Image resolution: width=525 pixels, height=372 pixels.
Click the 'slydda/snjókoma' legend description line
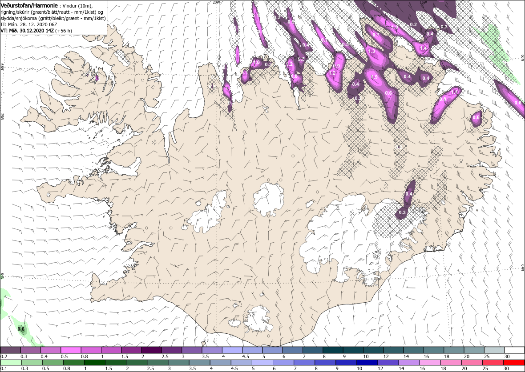[x=53, y=19]
